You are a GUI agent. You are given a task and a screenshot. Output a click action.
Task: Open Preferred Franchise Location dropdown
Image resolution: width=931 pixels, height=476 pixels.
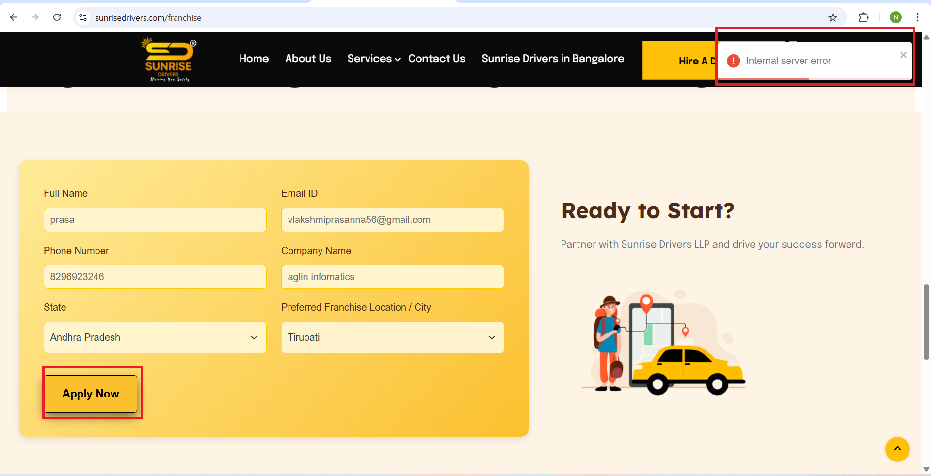pyautogui.click(x=392, y=337)
